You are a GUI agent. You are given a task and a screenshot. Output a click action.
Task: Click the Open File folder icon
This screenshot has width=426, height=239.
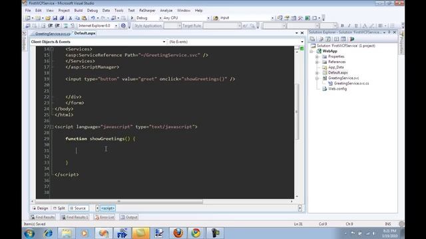pos(48,18)
